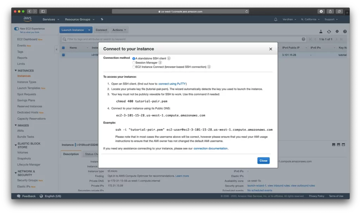The image size is (361, 214).
Task: Select EC2 Instance Connect option
Action: pyautogui.click(x=134, y=67)
